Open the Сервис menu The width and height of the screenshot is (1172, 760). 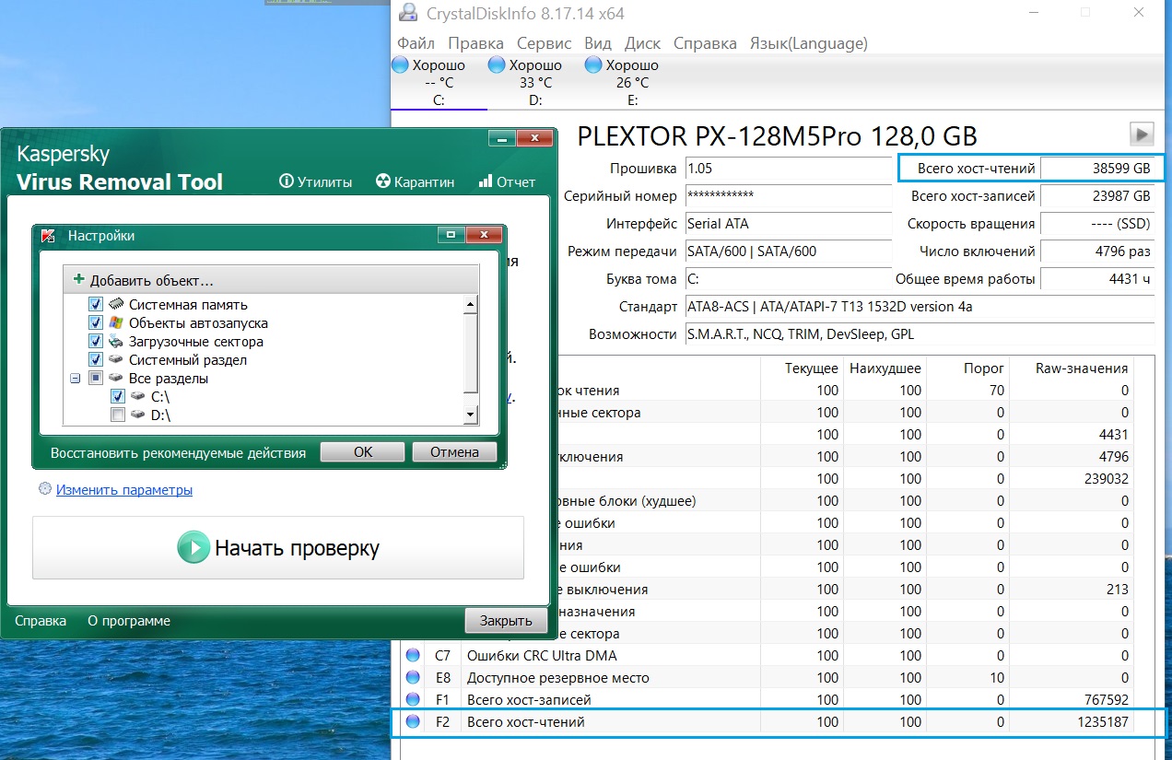(x=544, y=43)
